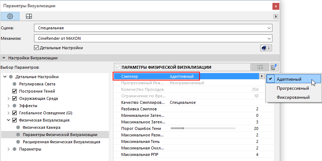
Task: Open the settings gear tab
Action: [x=10, y=16]
